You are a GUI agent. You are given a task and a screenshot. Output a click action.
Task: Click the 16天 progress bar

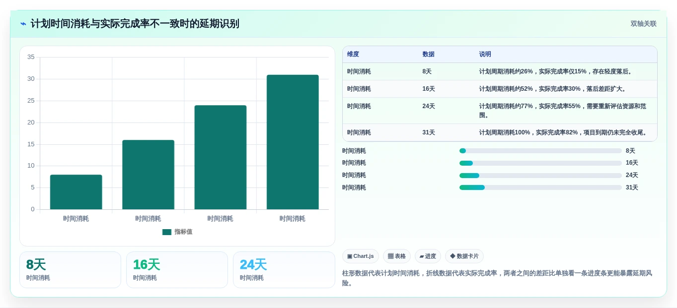click(x=540, y=163)
